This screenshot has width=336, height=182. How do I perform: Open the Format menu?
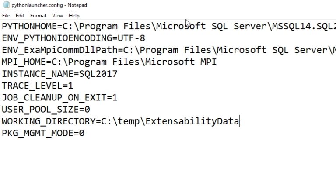tap(38, 15)
